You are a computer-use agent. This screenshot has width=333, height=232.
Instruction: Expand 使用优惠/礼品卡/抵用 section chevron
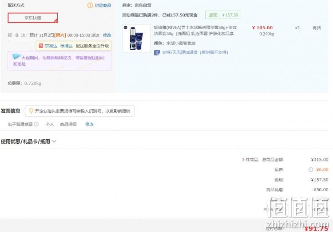click(54, 142)
